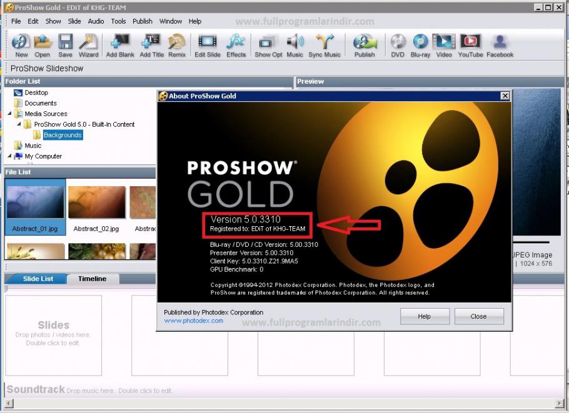Select the Video output icon
569x413 pixels.
pyautogui.click(x=444, y=46)
